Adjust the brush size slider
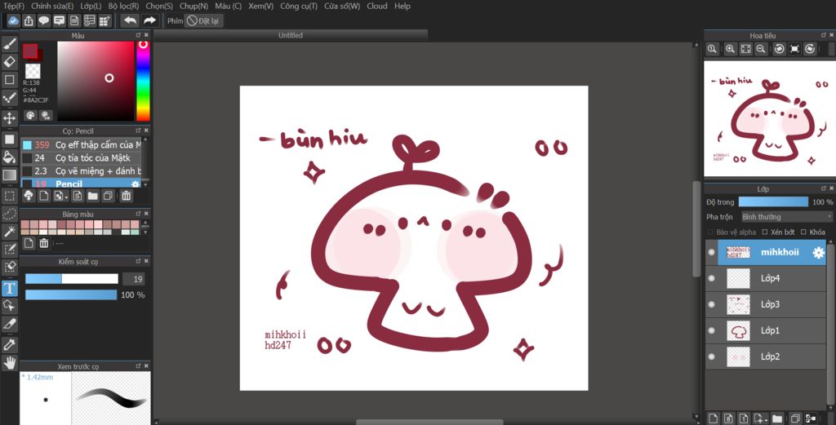836x425 pixels. pos(72,279)
